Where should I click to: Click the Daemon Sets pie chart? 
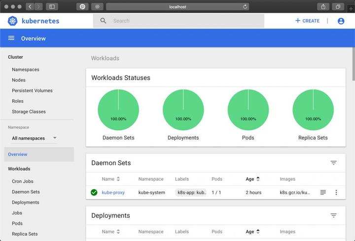pyautogui.click(x=118, y=110)
